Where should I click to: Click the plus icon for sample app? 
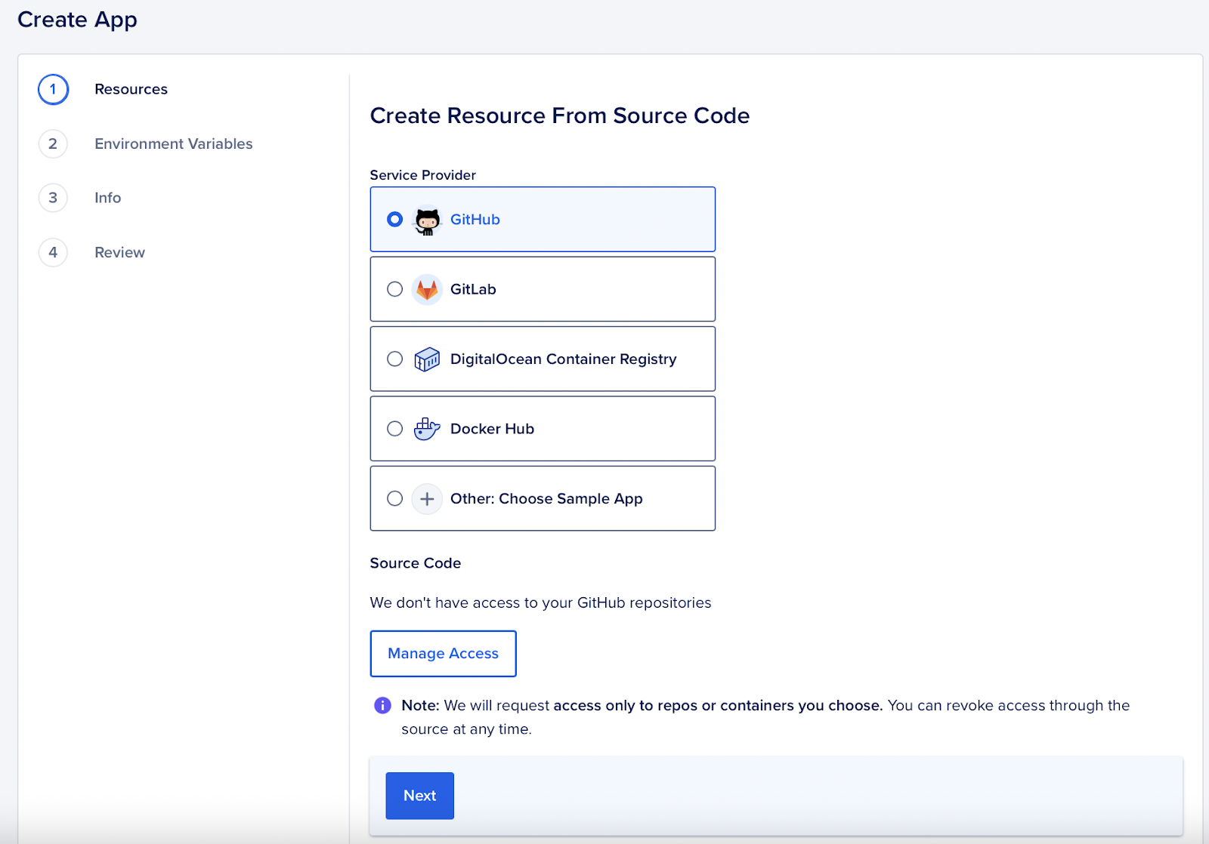click(427, 499)
